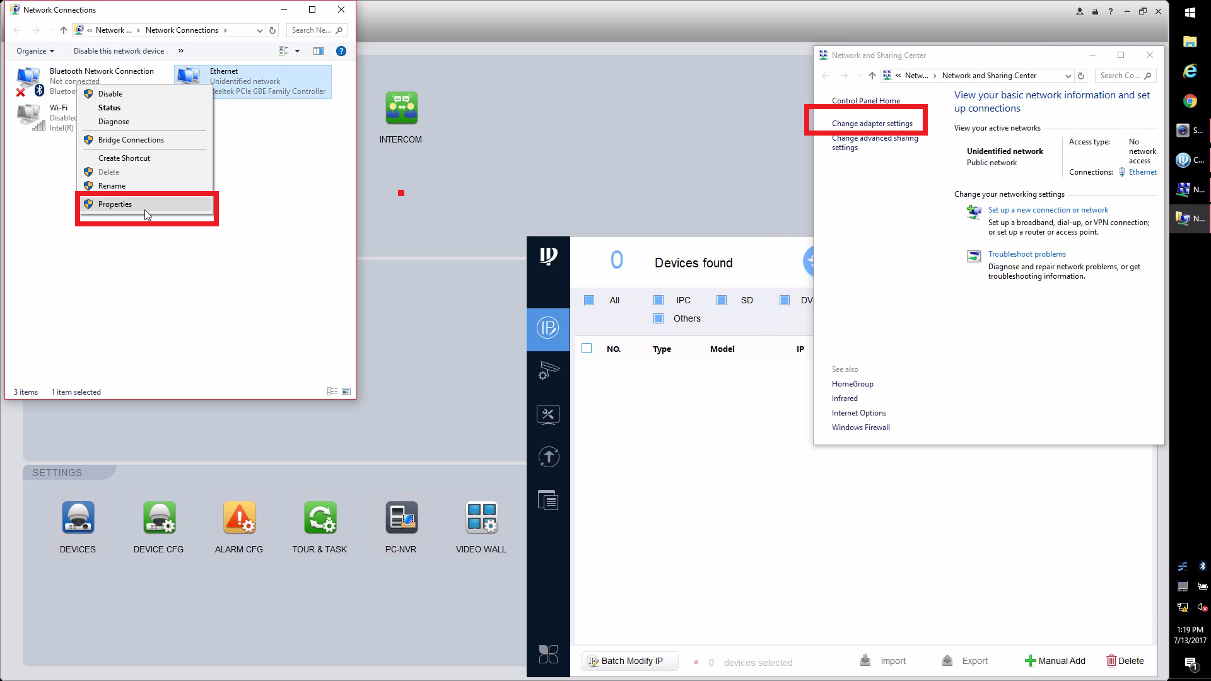The height and width of the screenshot is (681, 1211).
Task: Open the INTERCOM module icon
Action: (401, 108)
